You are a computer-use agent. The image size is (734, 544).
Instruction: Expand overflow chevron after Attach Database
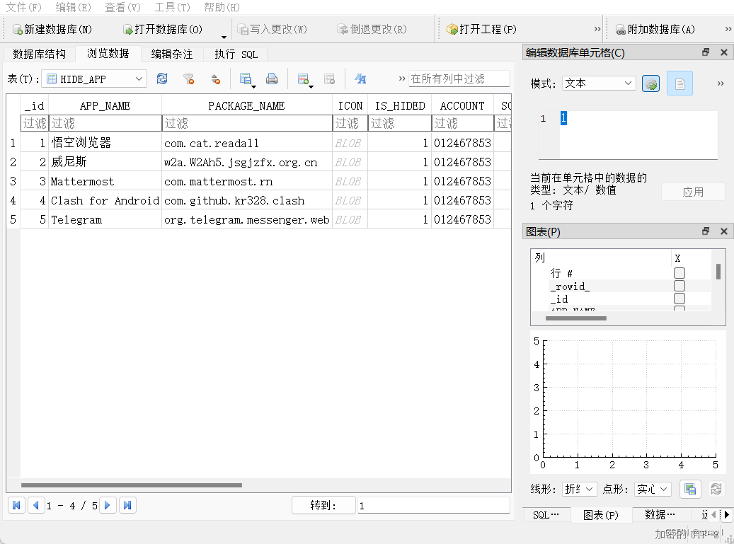(728, 29)
